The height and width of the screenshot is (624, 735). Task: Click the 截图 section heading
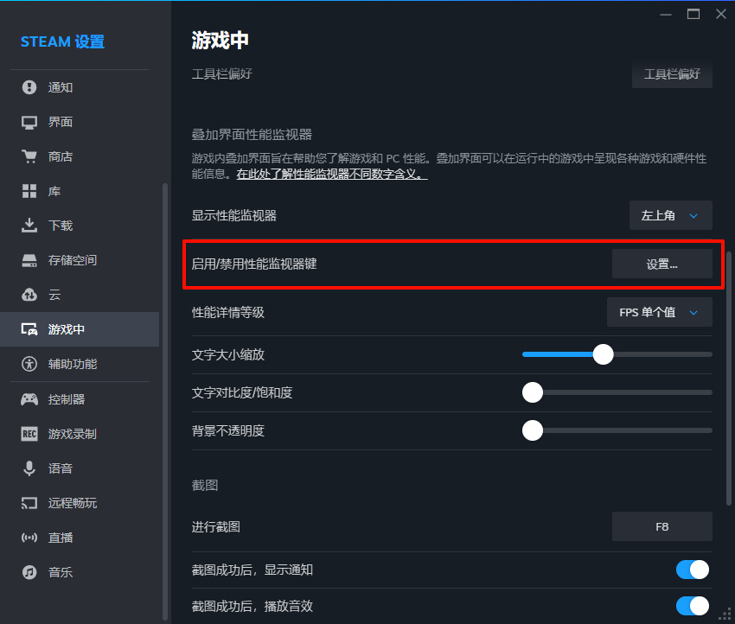pyautogui.click(x=205, y=486)
